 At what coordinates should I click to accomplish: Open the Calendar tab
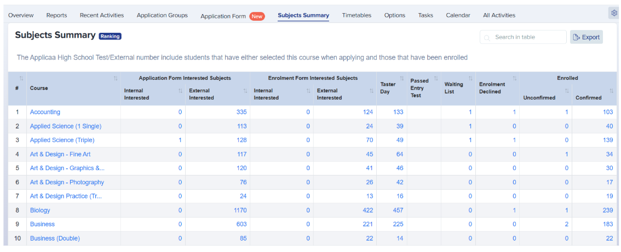point(458,15)
